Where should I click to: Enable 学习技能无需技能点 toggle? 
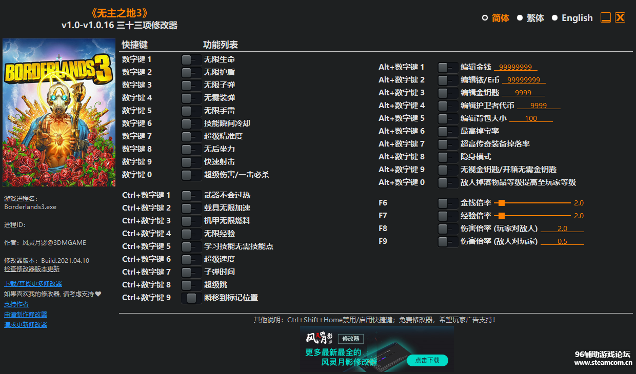tap(191, 246)
